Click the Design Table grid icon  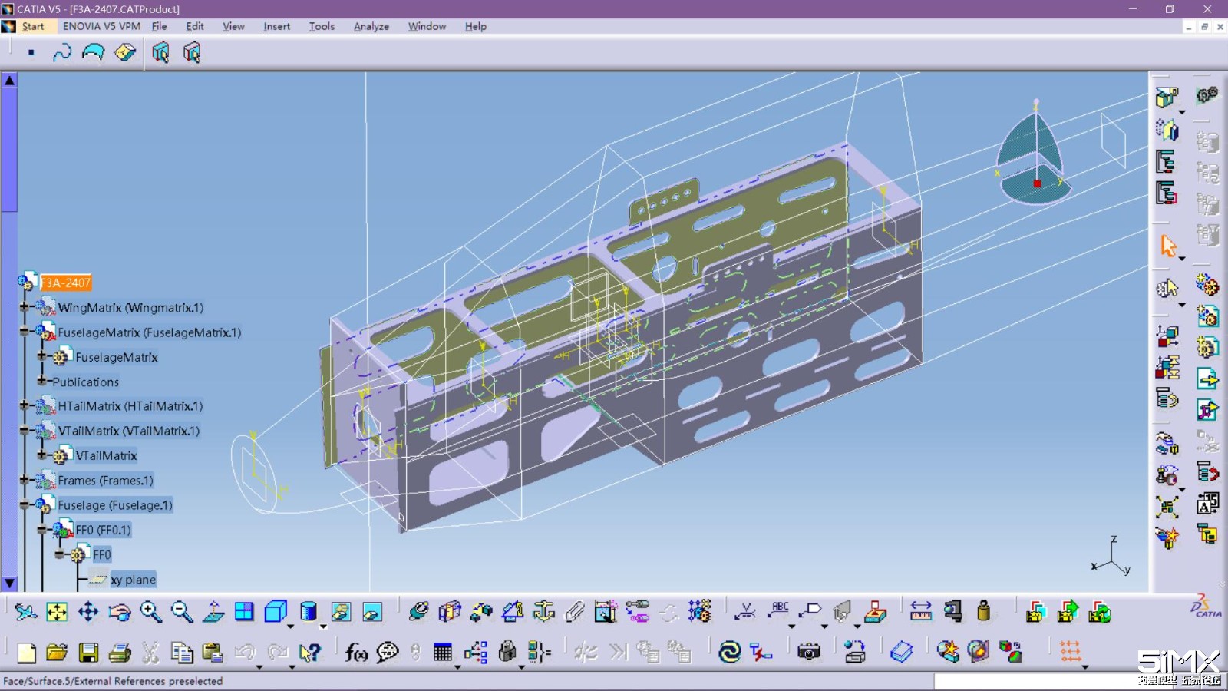coord(443,653)
